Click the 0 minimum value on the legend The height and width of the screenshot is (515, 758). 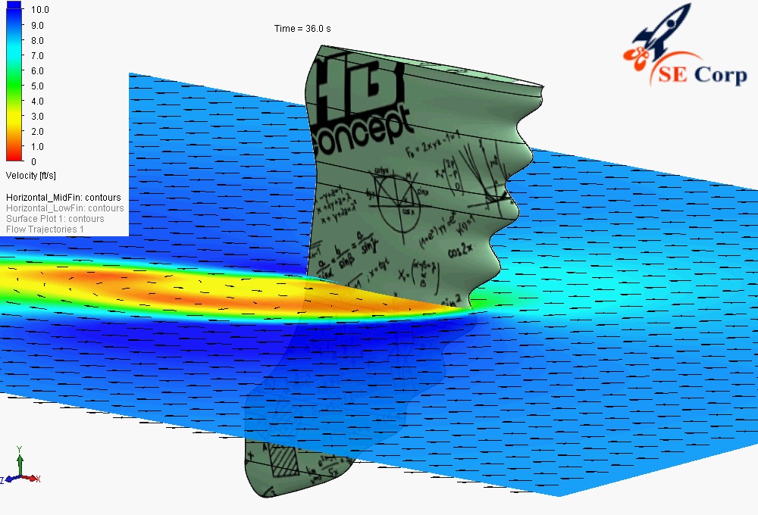32,161
